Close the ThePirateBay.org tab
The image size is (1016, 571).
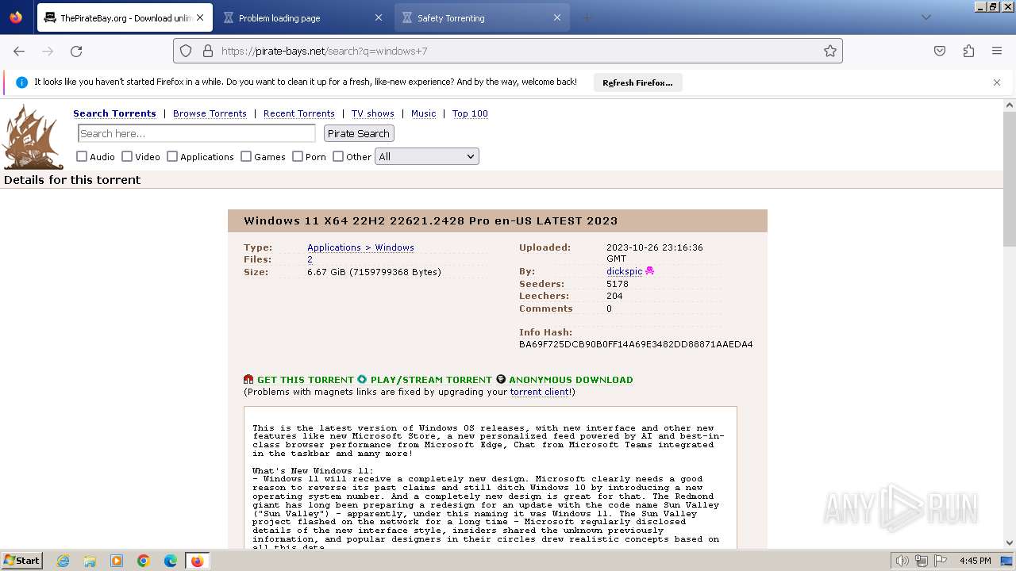click(x=200, y=17)
